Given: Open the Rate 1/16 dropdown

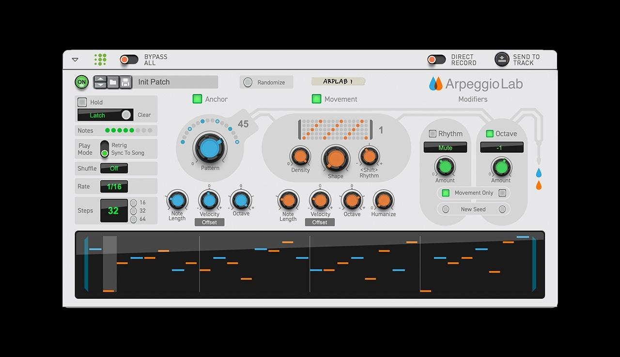Looking at the screenshot, I should pyautogui.click(x=114, y=186).
